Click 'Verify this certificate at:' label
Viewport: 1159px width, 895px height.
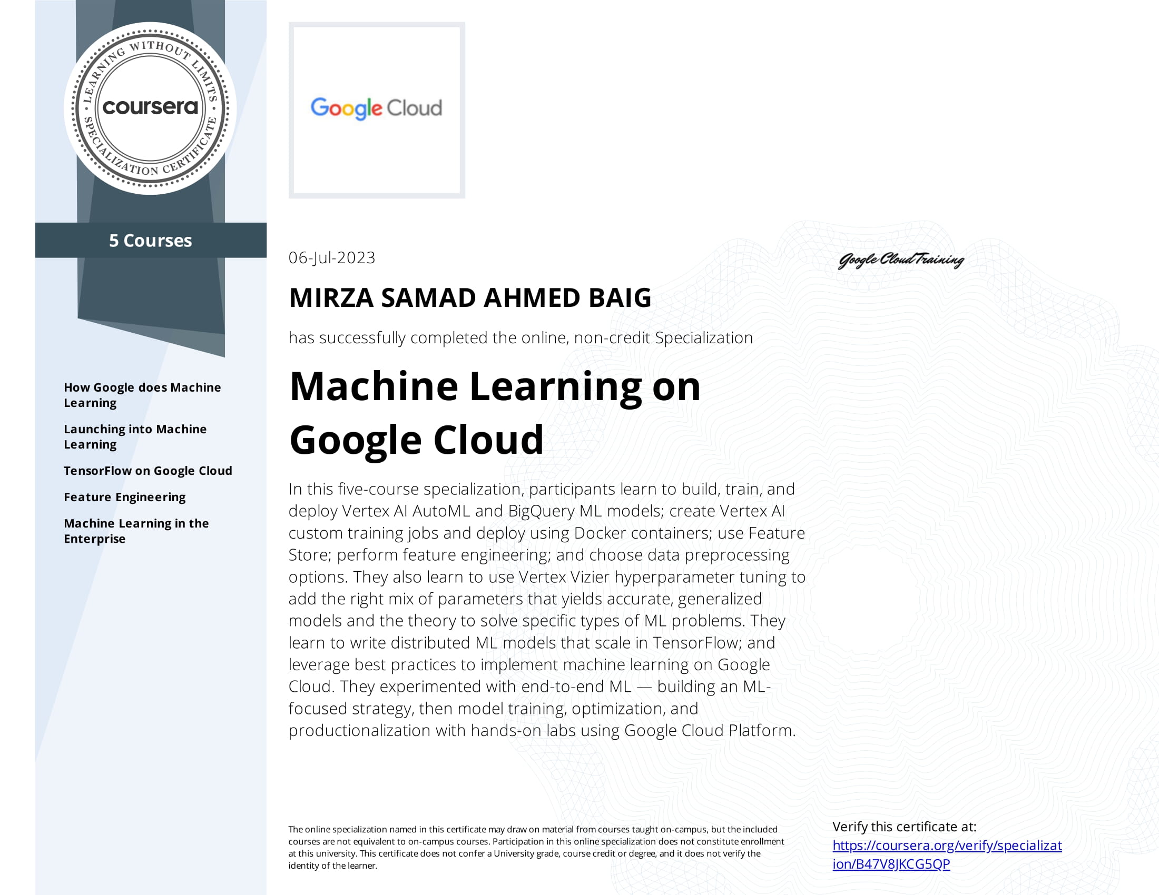point(904,827)
